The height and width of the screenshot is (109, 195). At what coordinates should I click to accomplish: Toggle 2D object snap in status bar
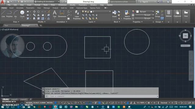[x=90, y=103]
